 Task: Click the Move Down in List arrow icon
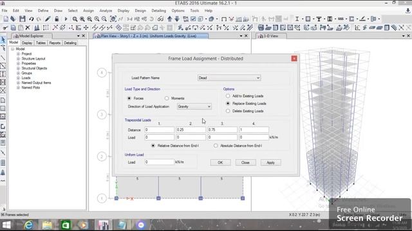(x=177, y=19)
